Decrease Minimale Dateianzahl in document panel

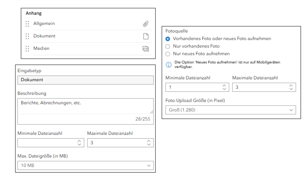[79, 145]
